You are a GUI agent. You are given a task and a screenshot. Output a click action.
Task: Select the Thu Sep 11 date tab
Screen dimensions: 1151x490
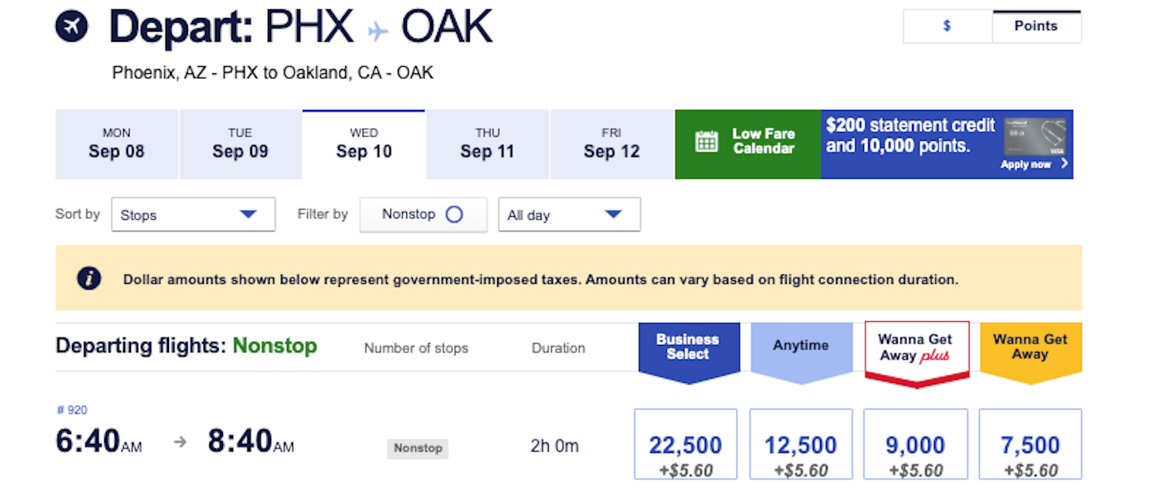[x=487, y=144]
